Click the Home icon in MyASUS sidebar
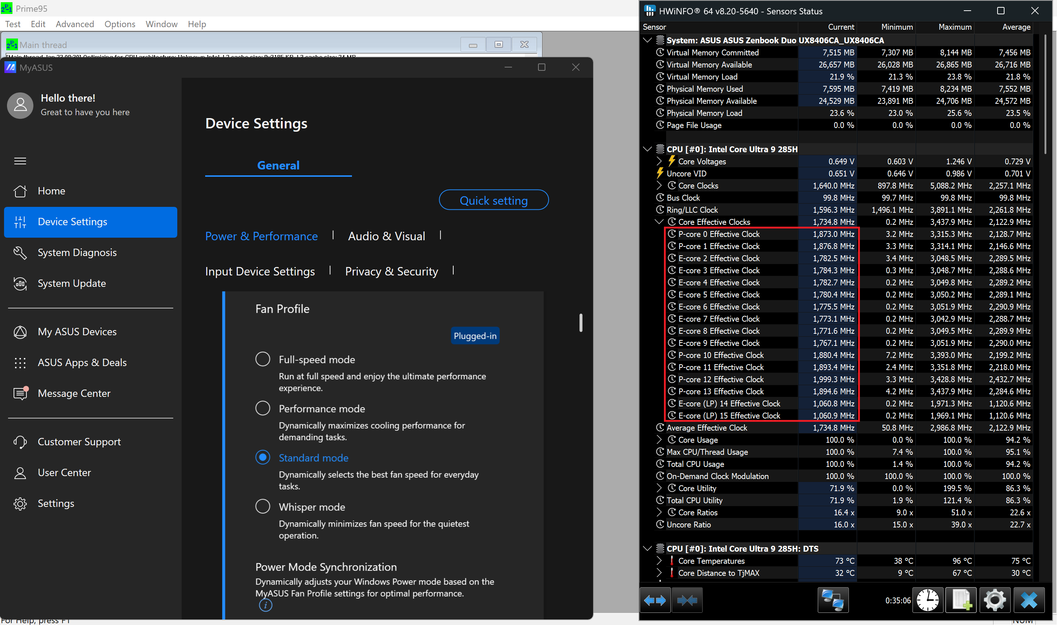The width and height of the screenshot is (1057, 625). tap(20, 191)
